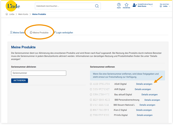The height and width of the screenshot is (125, 173).
Task: Click Meine Produkte in the breadcrumb
Action: (x=39, y=14)
